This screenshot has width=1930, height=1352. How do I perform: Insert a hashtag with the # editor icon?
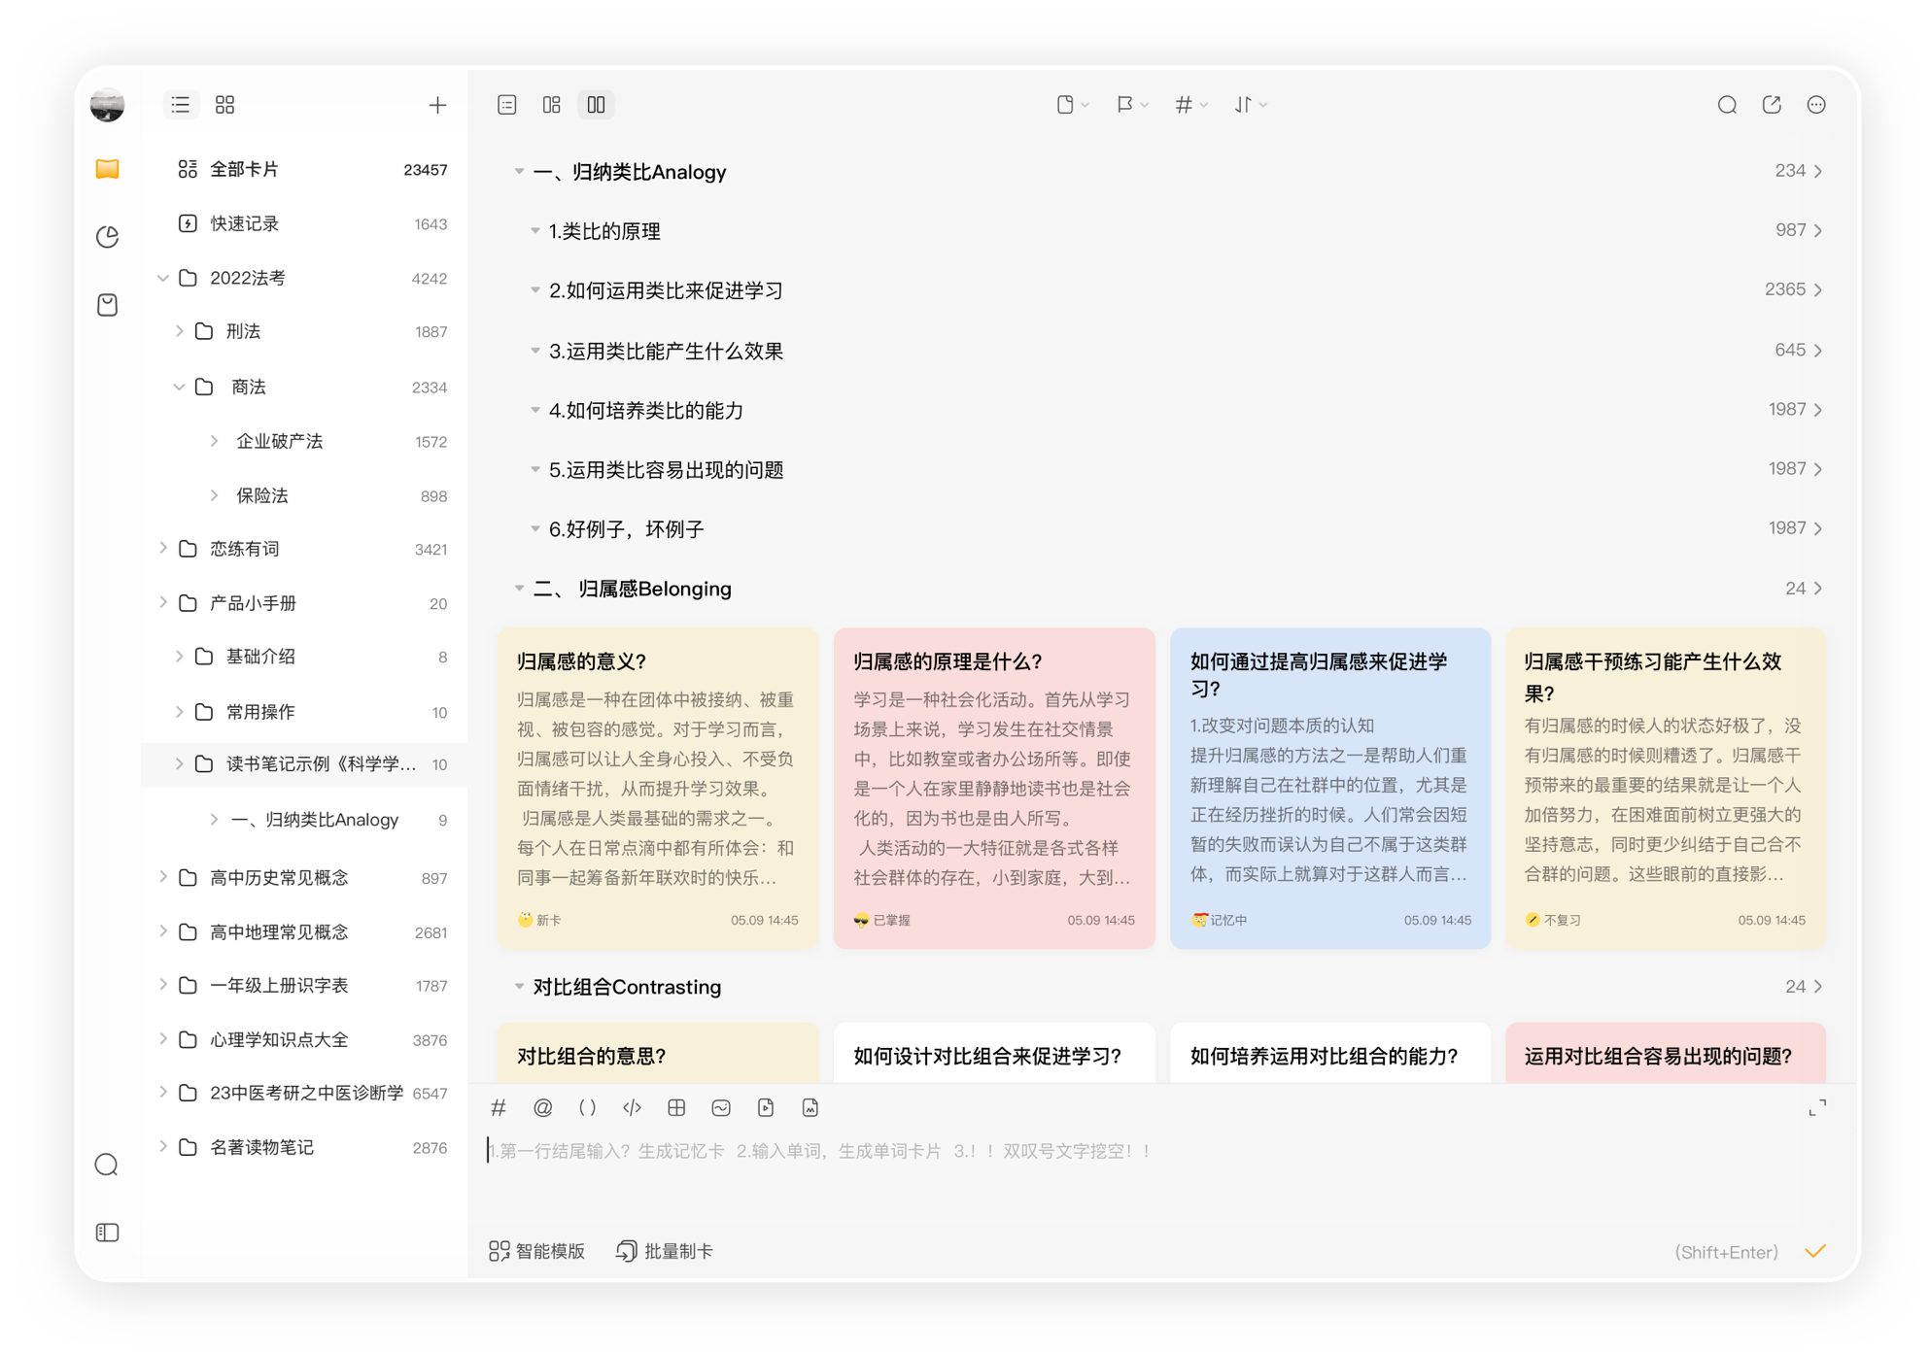(x=499, y=1107)
